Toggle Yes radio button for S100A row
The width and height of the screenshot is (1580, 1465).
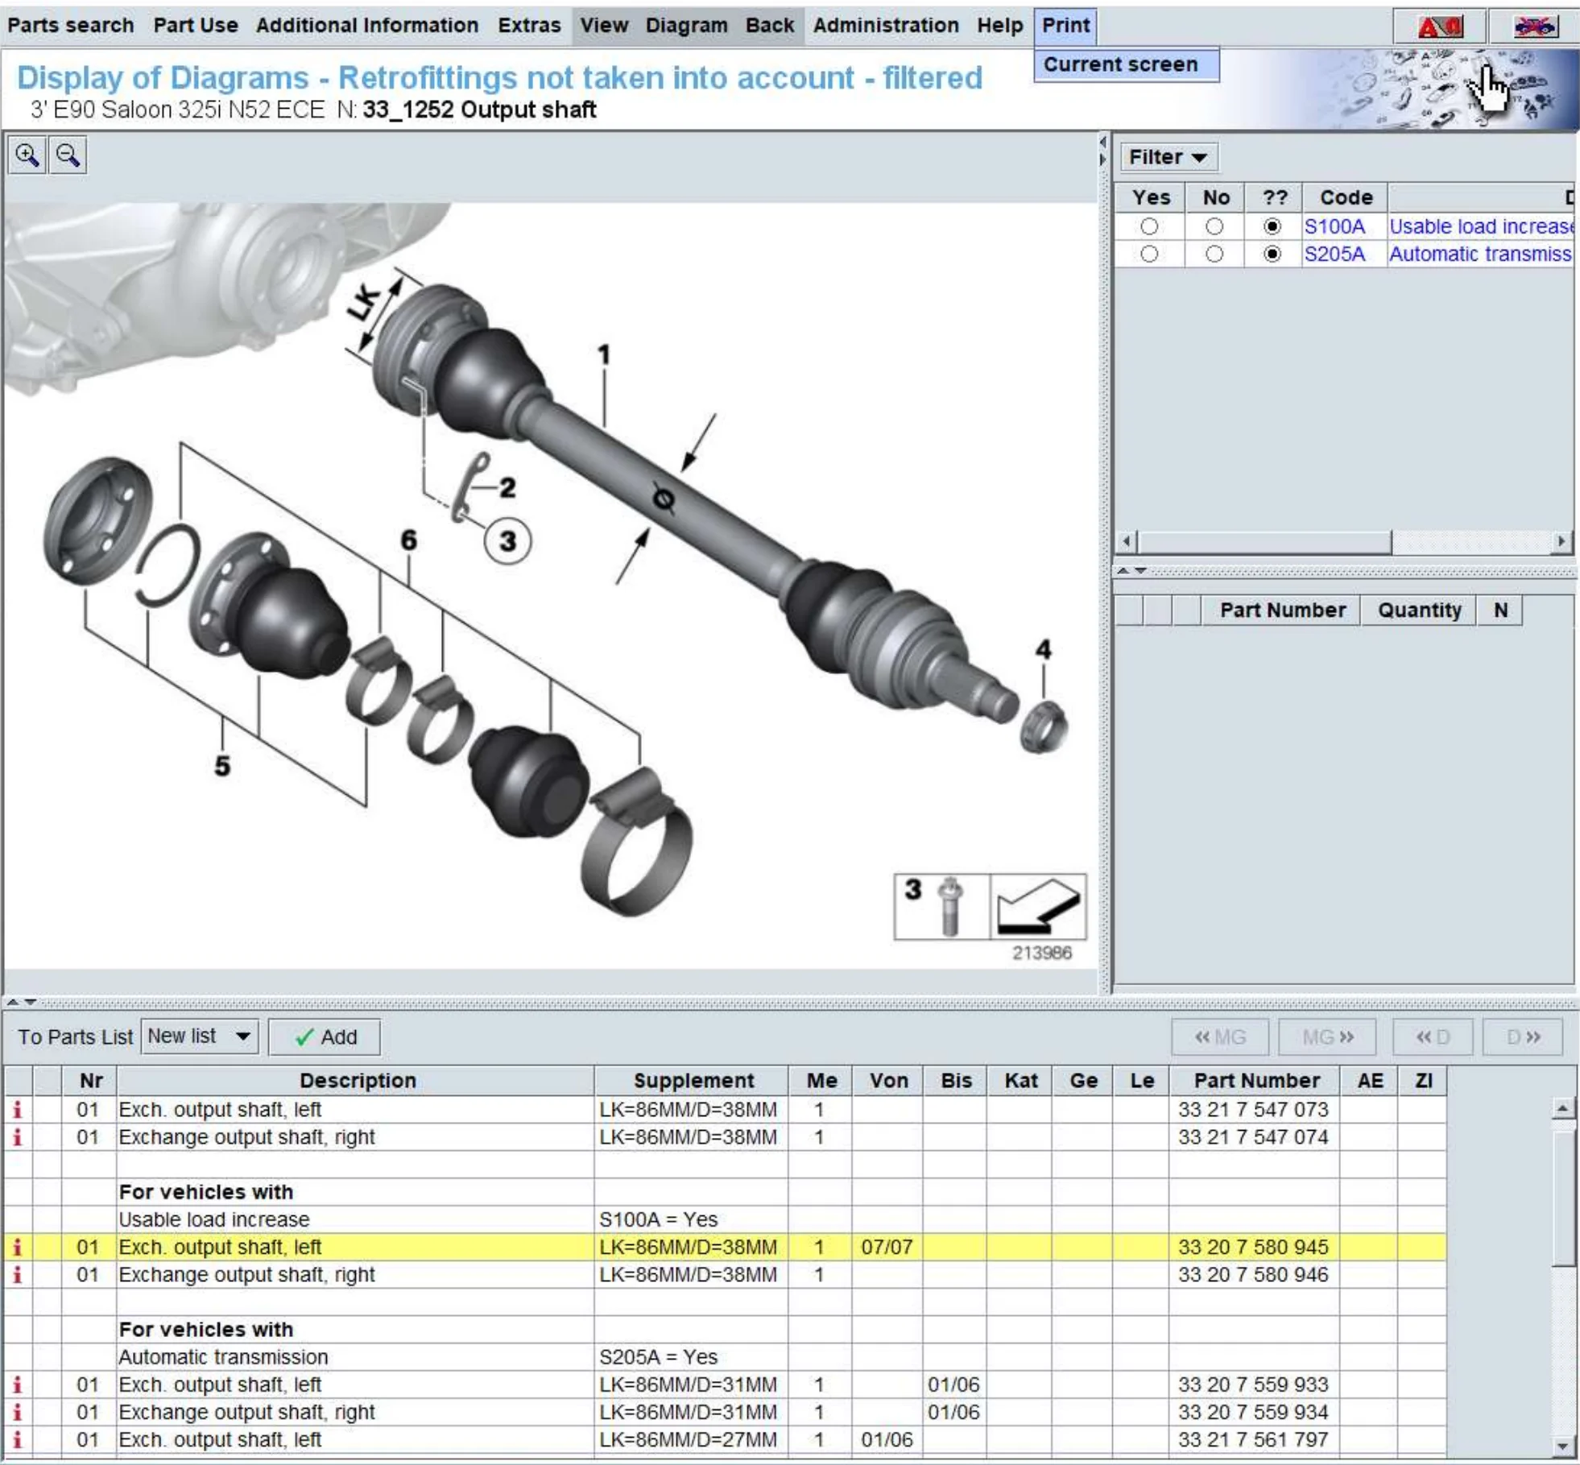click(1153, 225)
